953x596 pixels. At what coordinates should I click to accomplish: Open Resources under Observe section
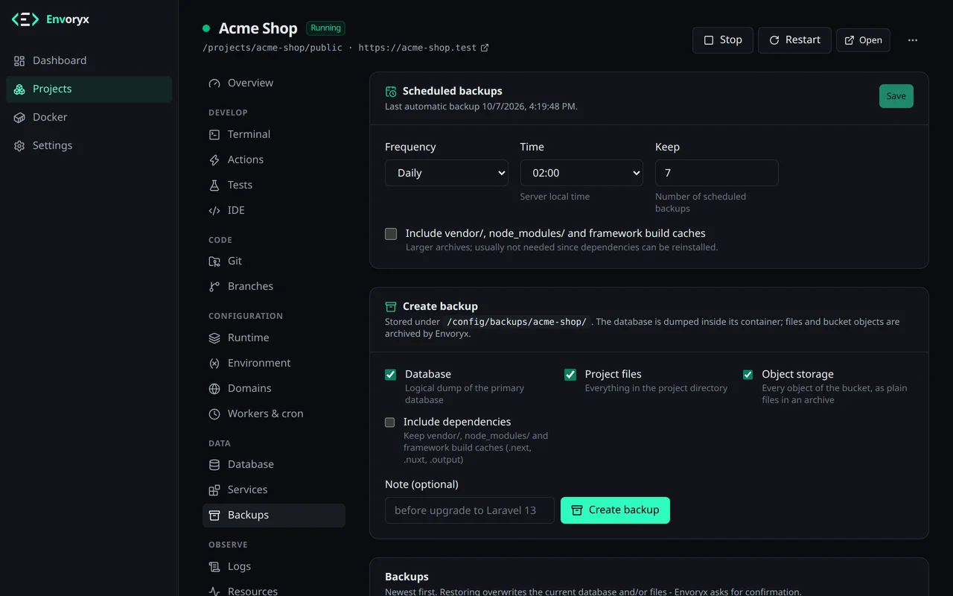tap(274, 590)
